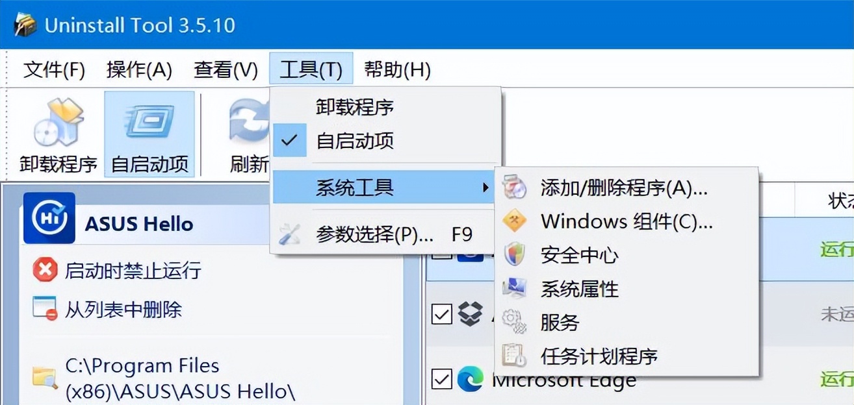Click the 自启动项 toolbar button
The image size is (854, 405).
[x=149, y=135]
